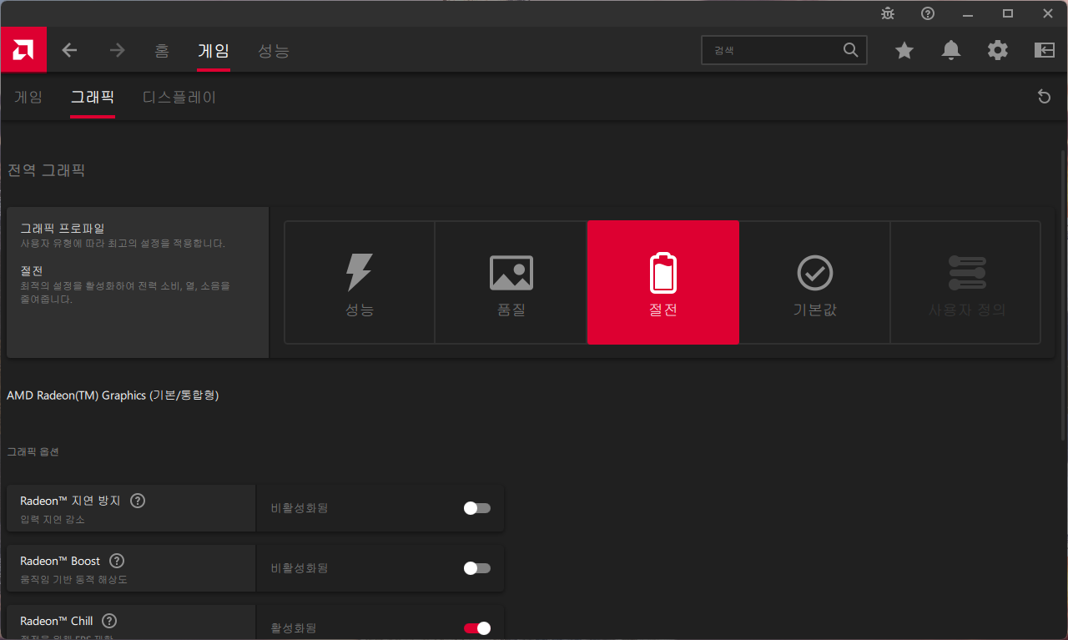Select the 기본값 checkmark profile

tap(814, 282)
